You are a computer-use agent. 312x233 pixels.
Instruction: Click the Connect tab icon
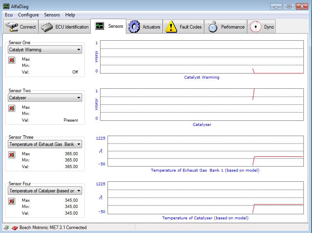click(12, 27)
